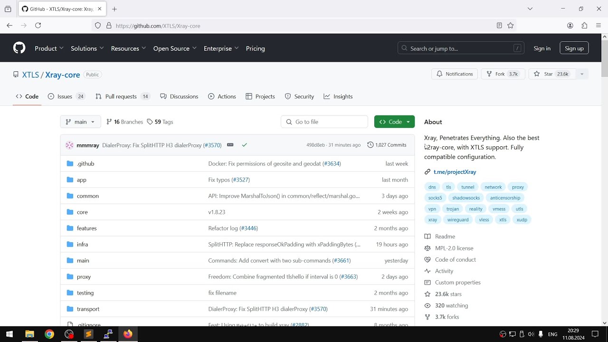Open the main branch selector

[x=81, y=122]
